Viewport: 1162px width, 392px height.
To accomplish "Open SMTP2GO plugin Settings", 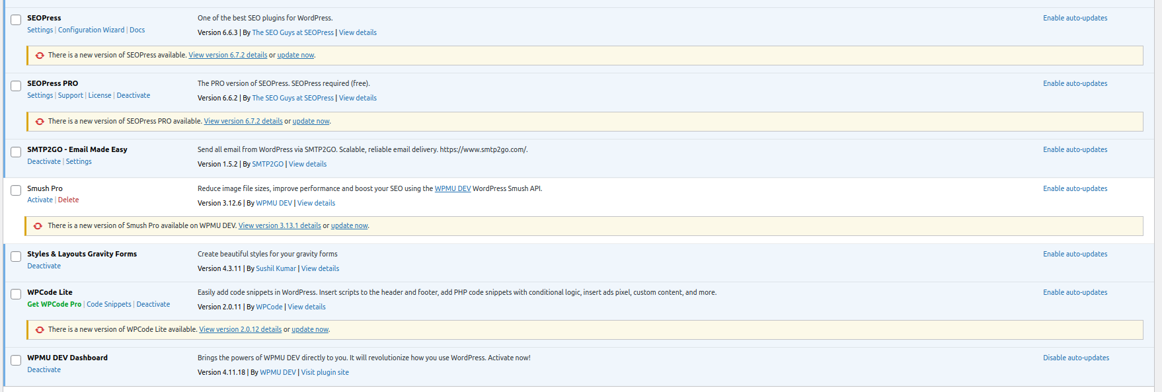I will (79, 161).
